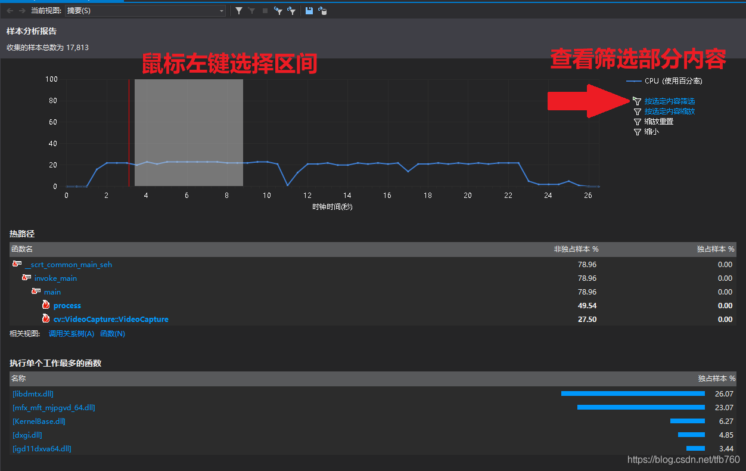Click the 3.44 exclusive sample value
Screen dimensions: 746x471
726,449
